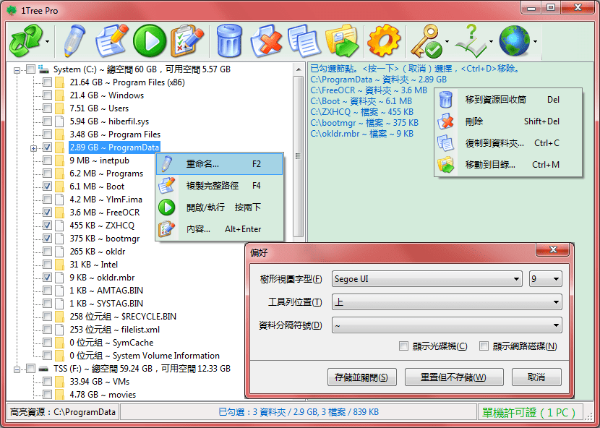
Task: Close the 偏好 preferences dialog
Action: pos(552,250)
